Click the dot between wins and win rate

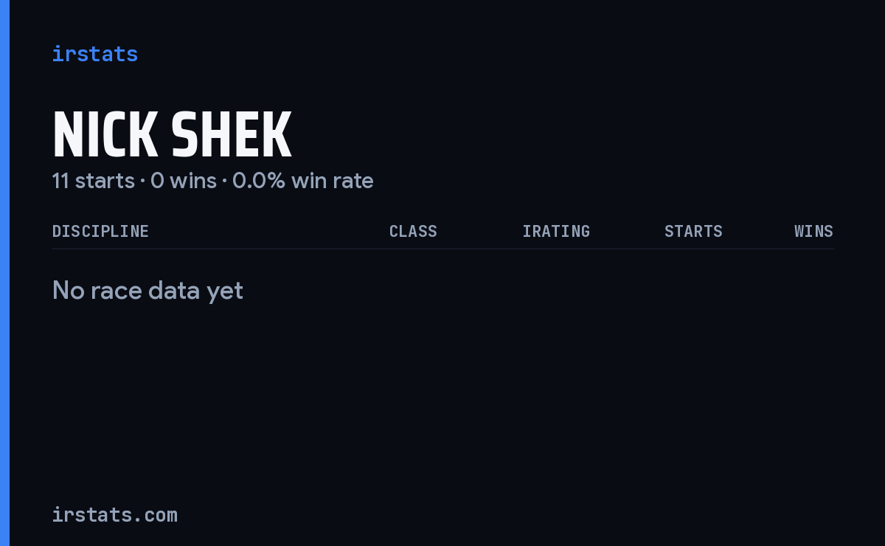225,182
